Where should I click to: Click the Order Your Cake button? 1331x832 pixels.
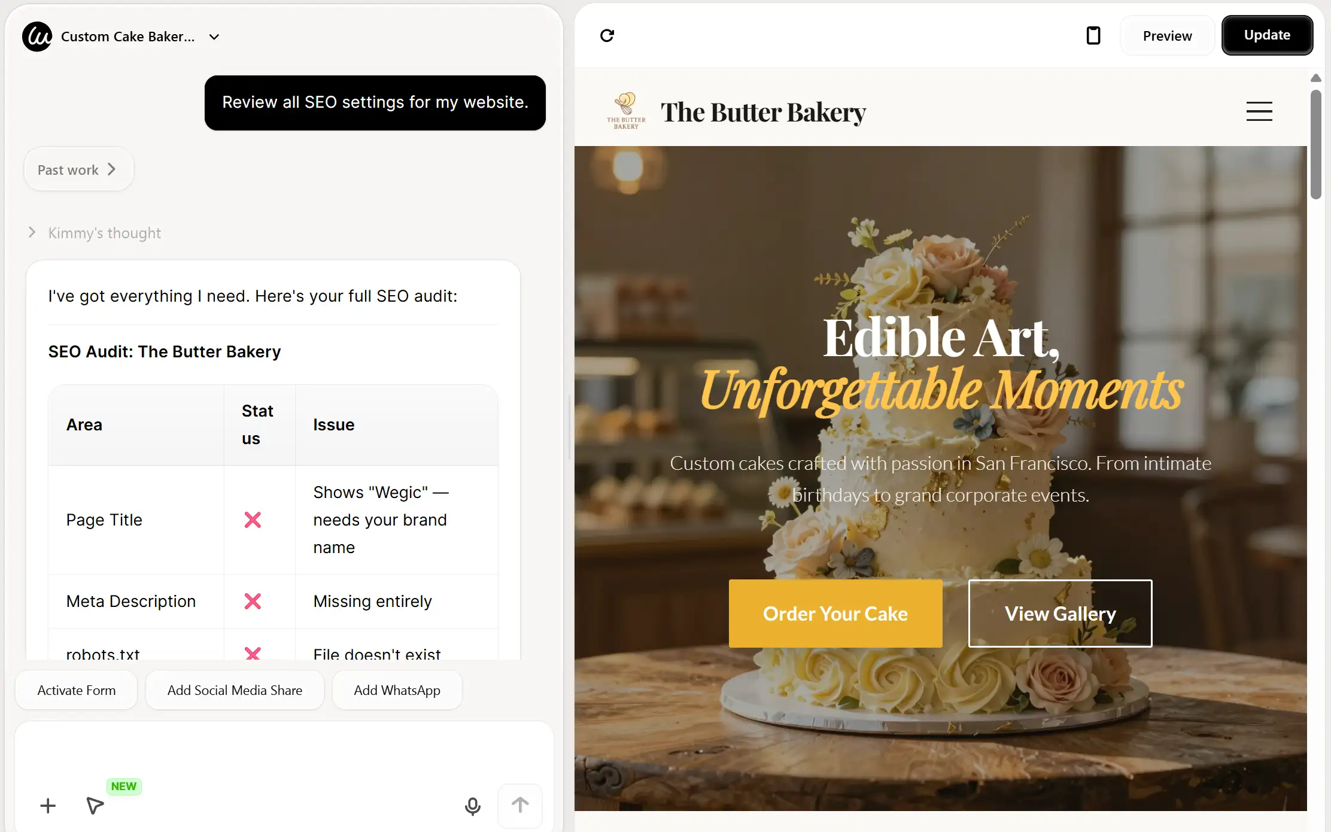835,614
